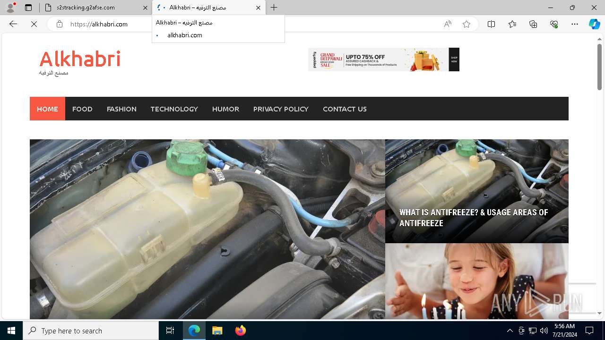Open 'What is Antifreeze' article headline
This screenshot has height=340, width=605.
[474, 218]
